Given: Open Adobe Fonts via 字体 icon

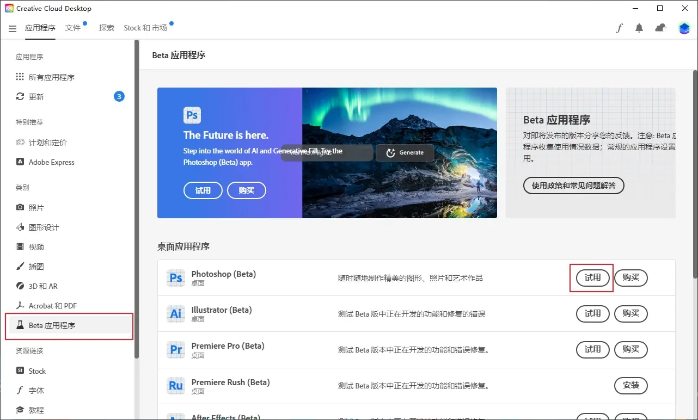Looking at the screenshot, I should click(x=35, y=390).
